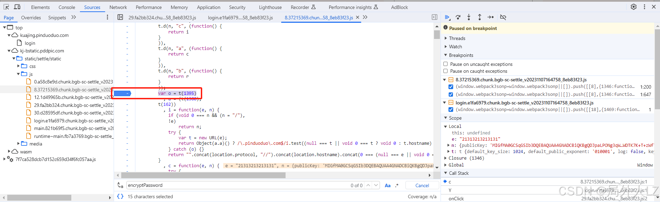The image size is (660, 202).
Task: Cancel the code search
Action: [422, 185]
